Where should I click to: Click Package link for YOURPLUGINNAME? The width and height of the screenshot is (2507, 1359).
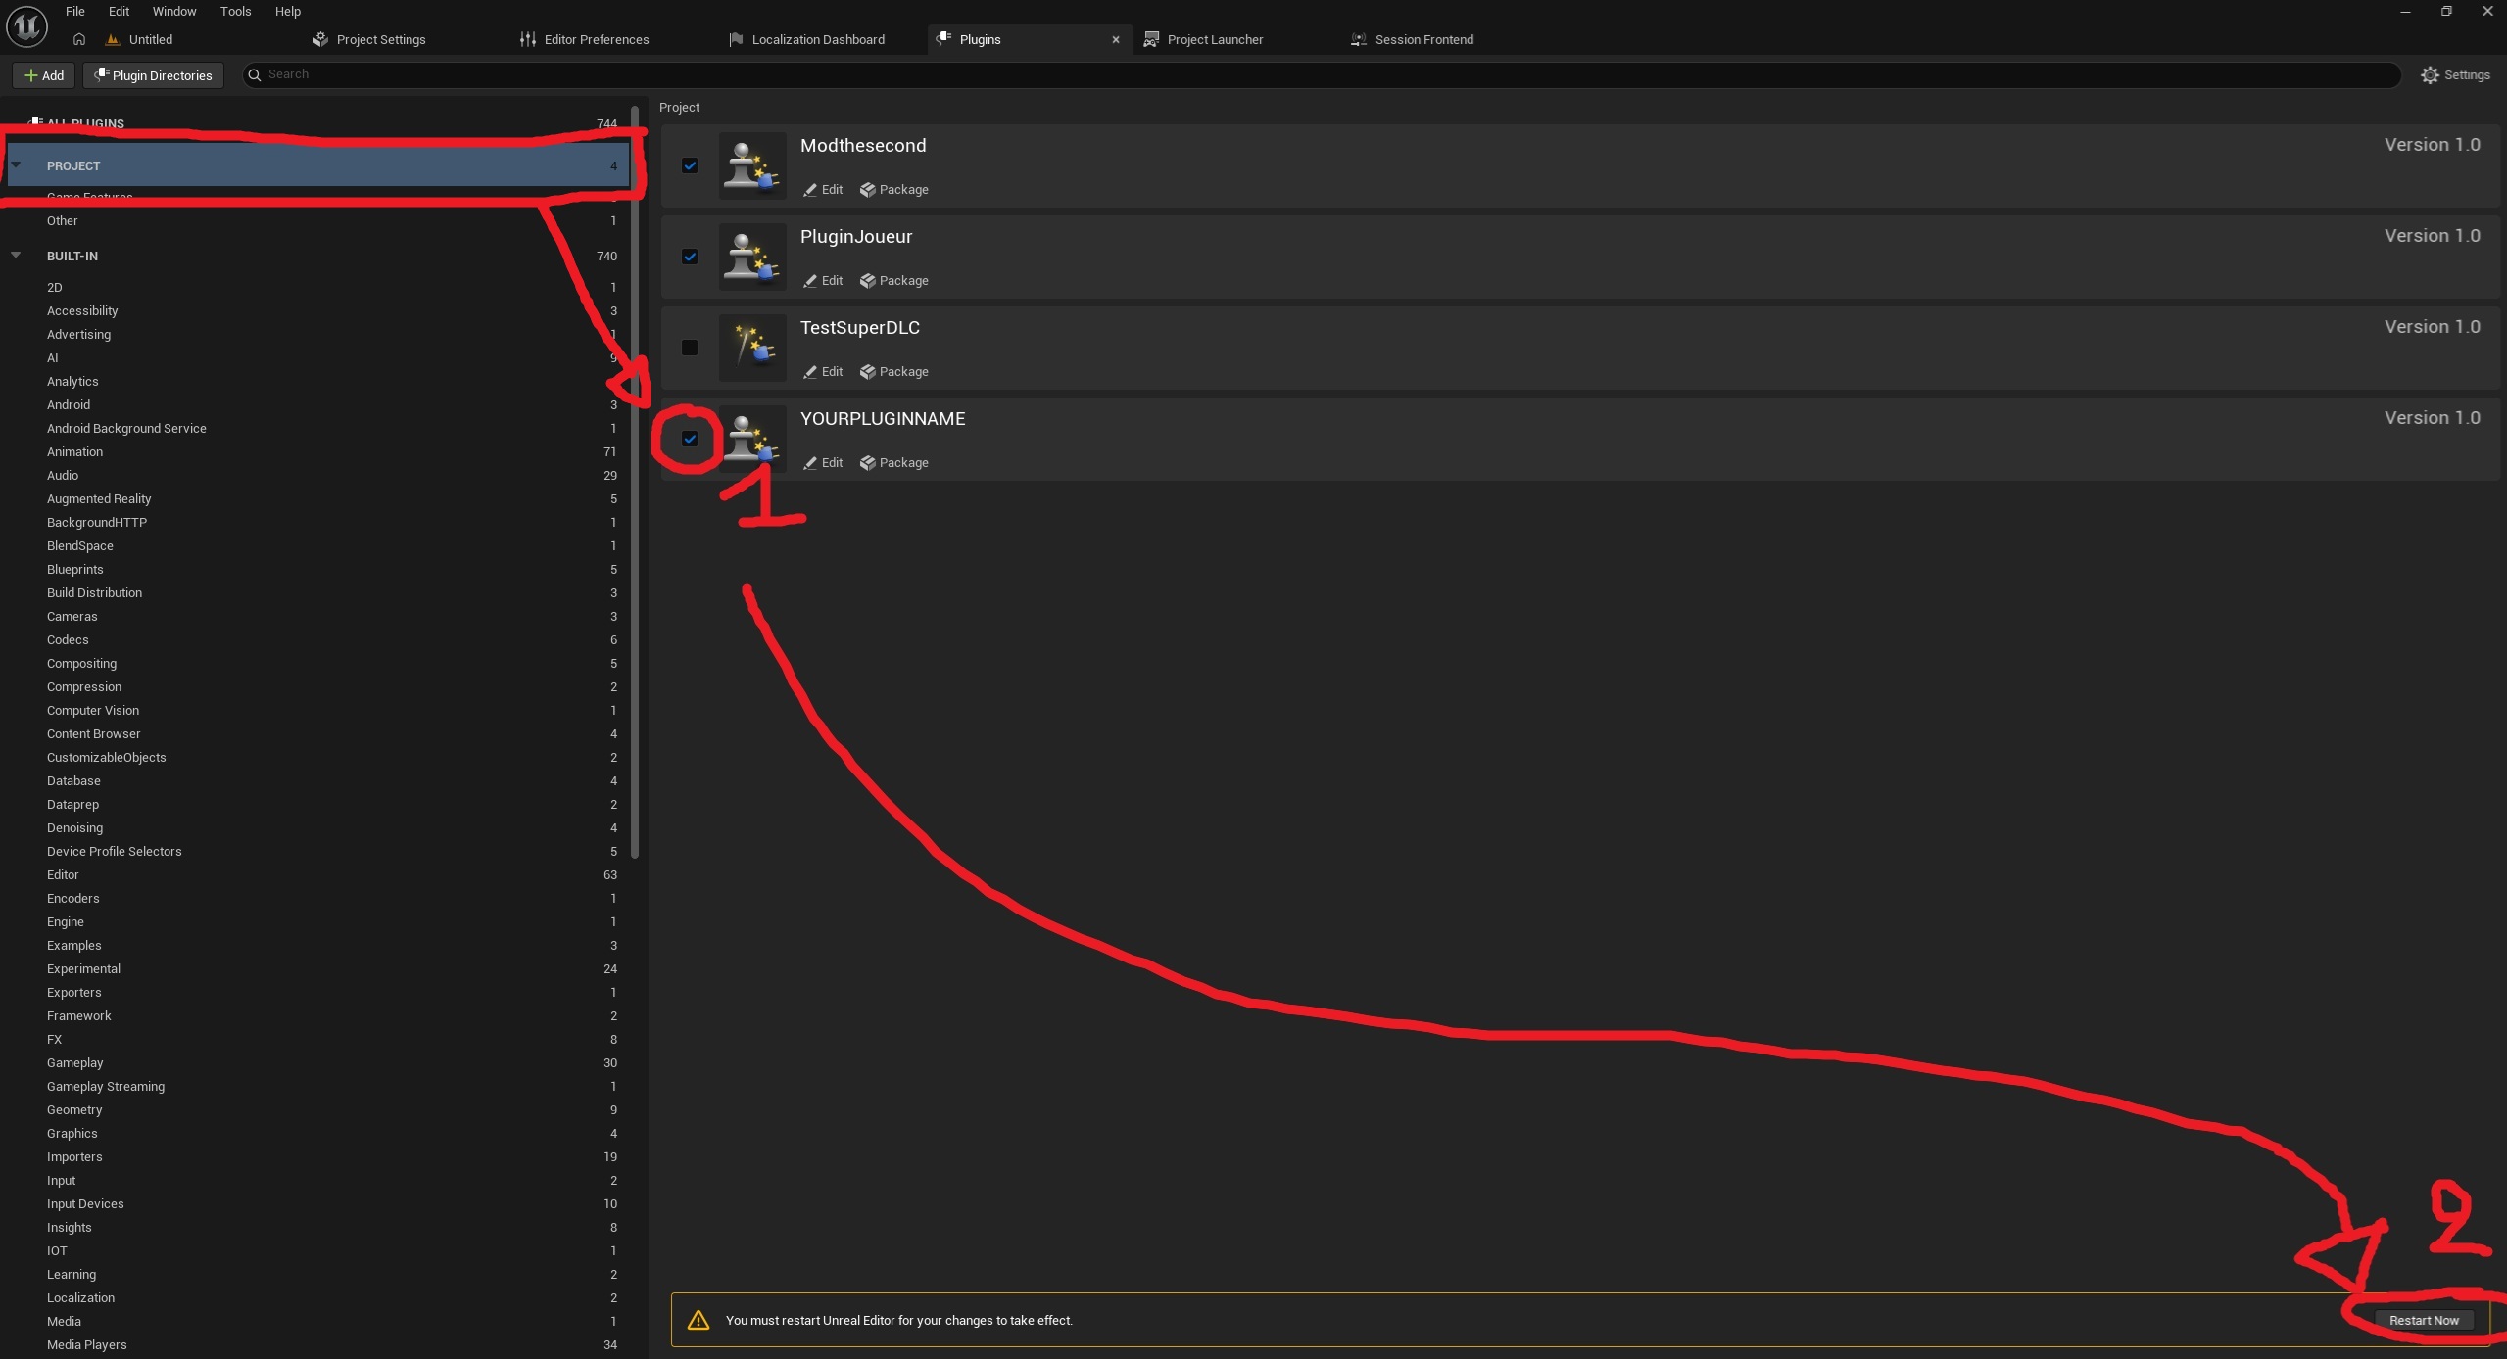tap(893, 463)
